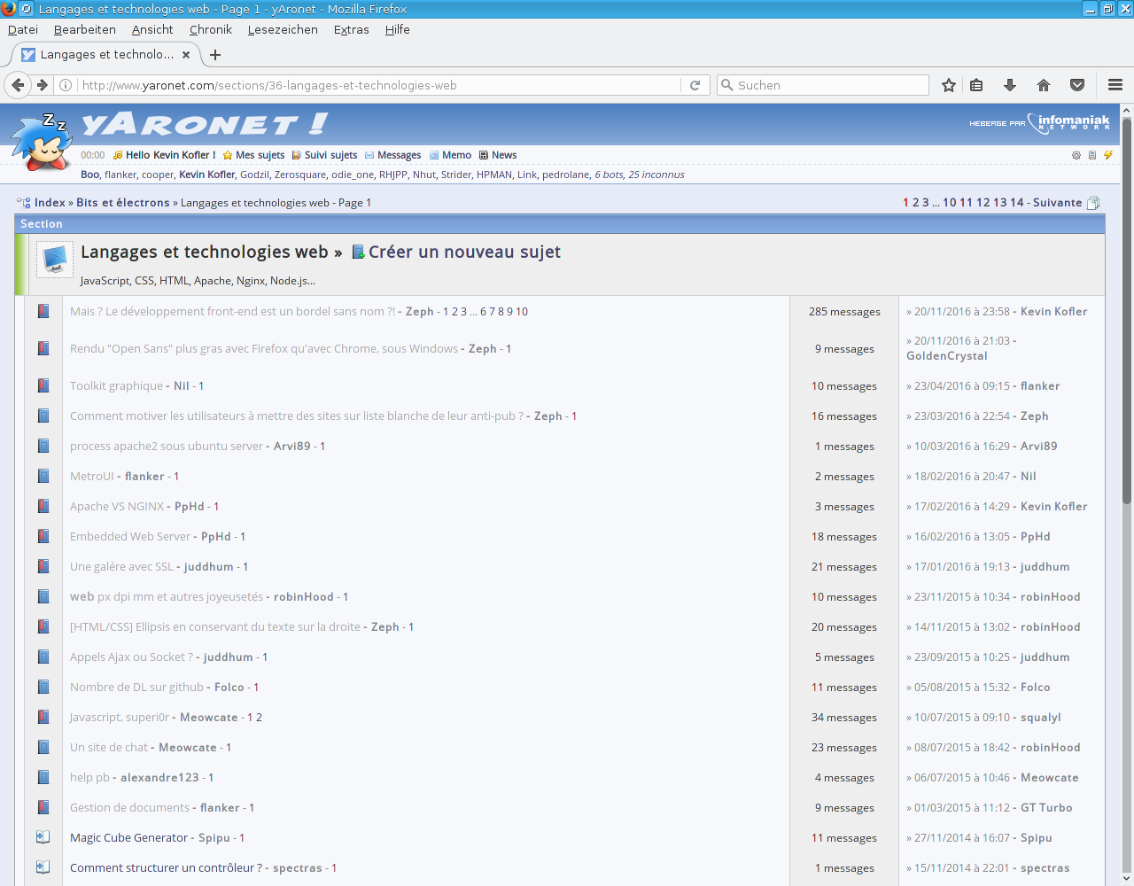This screenshot has height=886, width=1134.
Task: Open the Firefox downloads arrow icon
Action: (x=1009, y=85)
